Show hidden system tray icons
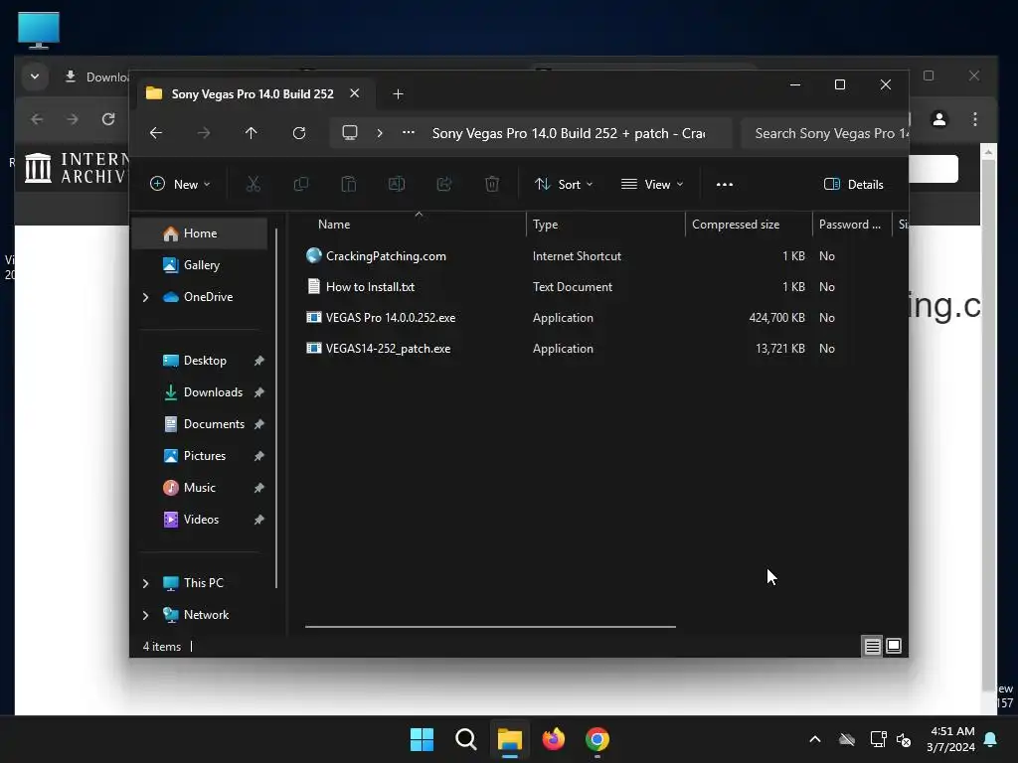The image size is (1018, 763). [815, 739]
